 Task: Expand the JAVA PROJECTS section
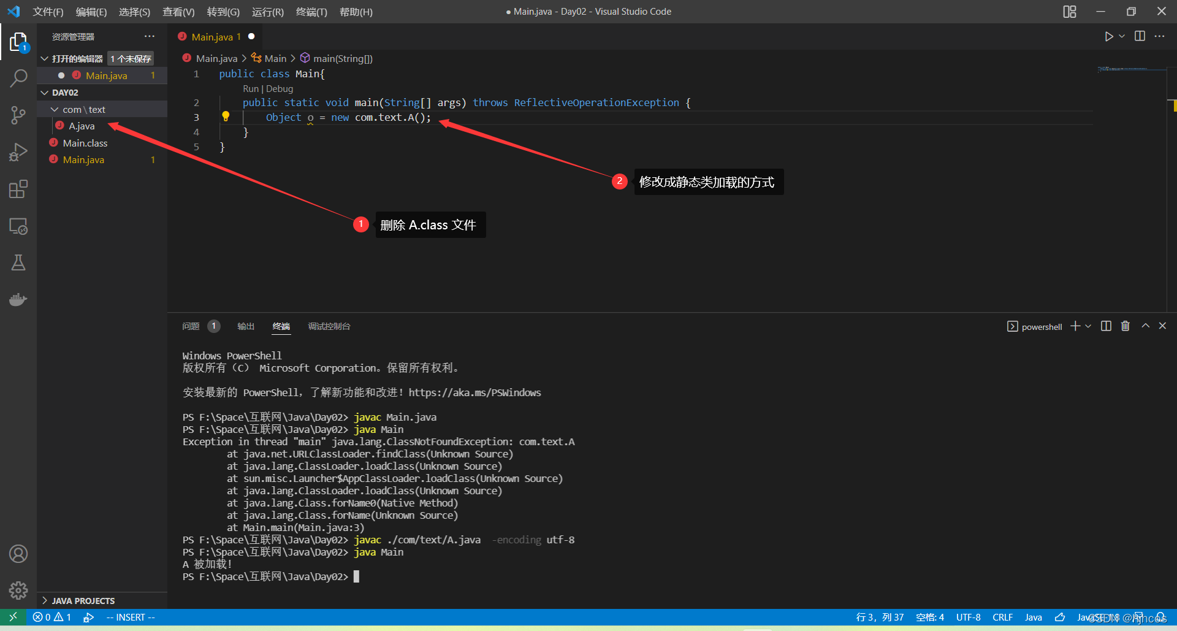click(44, 600)
